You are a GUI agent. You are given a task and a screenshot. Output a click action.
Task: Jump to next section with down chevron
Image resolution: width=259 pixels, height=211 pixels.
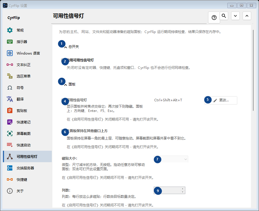click(235, 16)
